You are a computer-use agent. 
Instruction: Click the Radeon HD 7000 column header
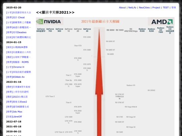(x=161, y=30)
